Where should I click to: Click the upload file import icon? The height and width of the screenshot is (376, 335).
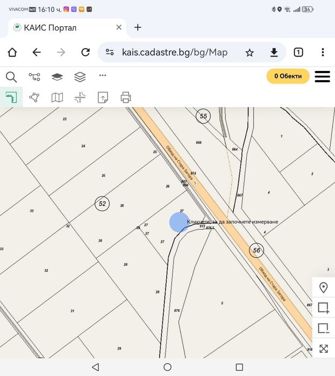click(x=103, y=97)
